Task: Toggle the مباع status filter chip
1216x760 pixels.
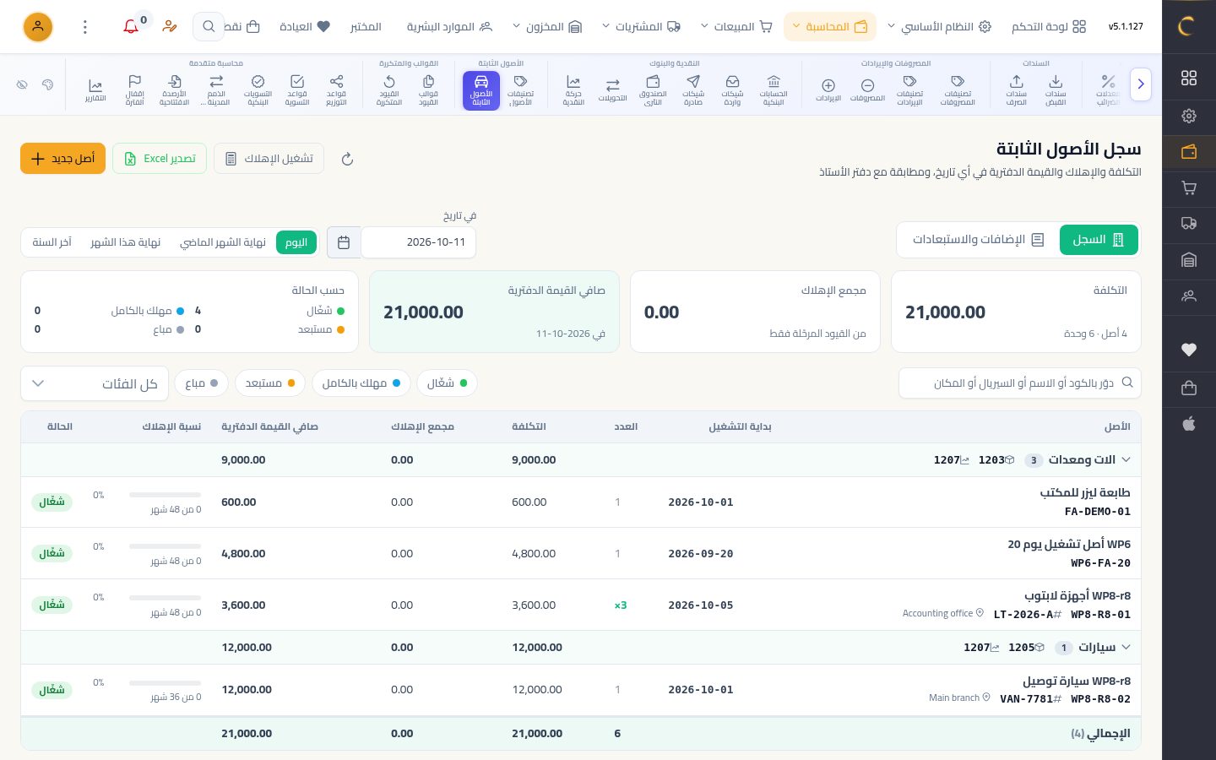Action: pos(202,383)
